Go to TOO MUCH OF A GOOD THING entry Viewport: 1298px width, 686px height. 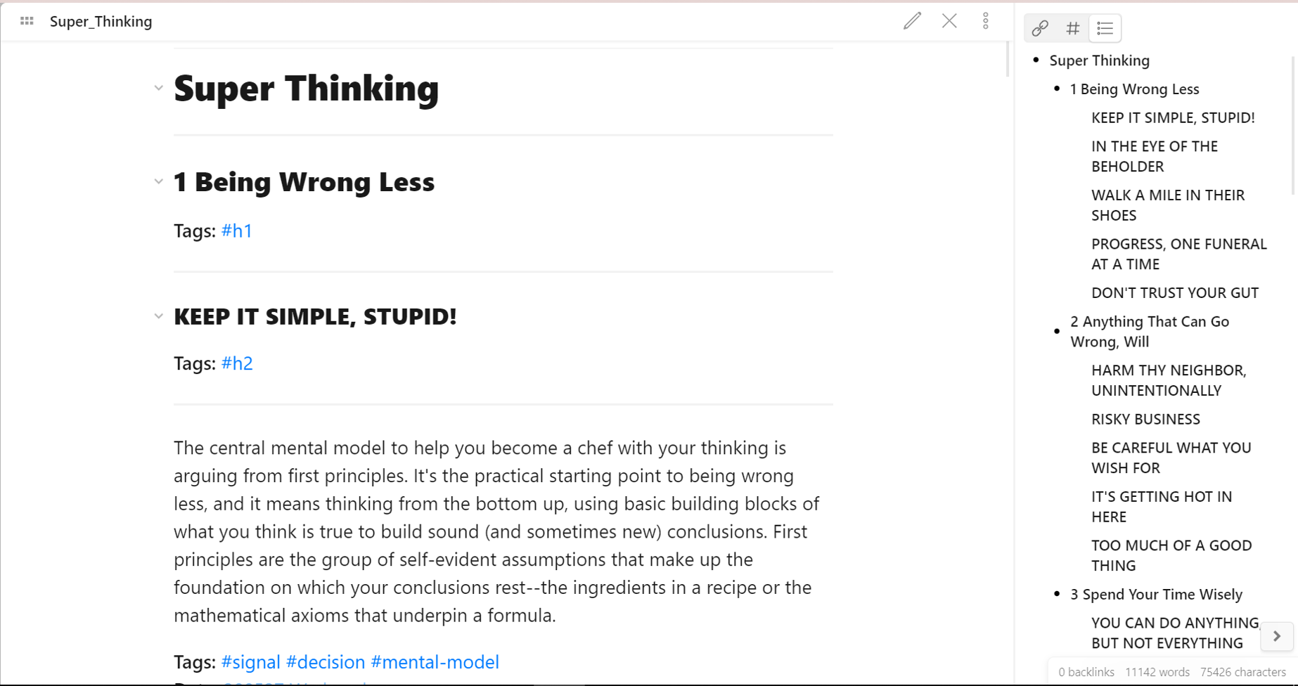[1171, 555]
